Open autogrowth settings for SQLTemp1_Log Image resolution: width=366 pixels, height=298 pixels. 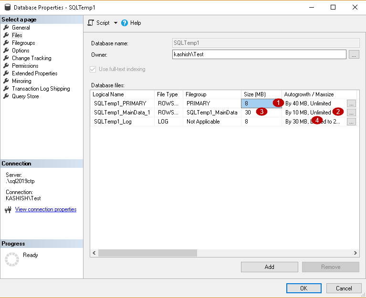coord(351,122)
